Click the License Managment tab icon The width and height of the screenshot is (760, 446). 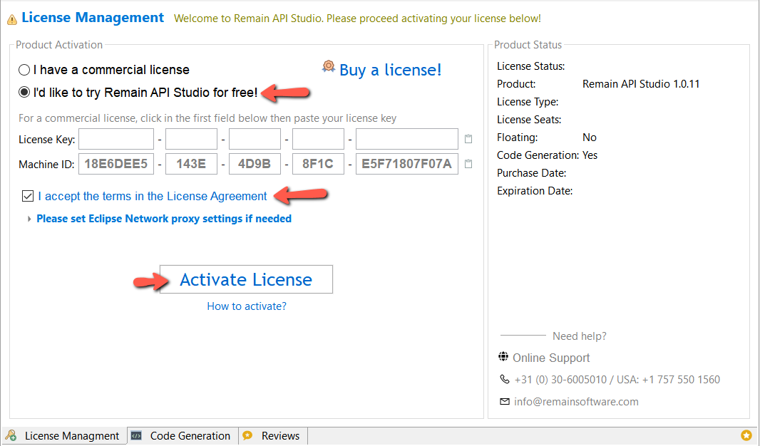11,435
